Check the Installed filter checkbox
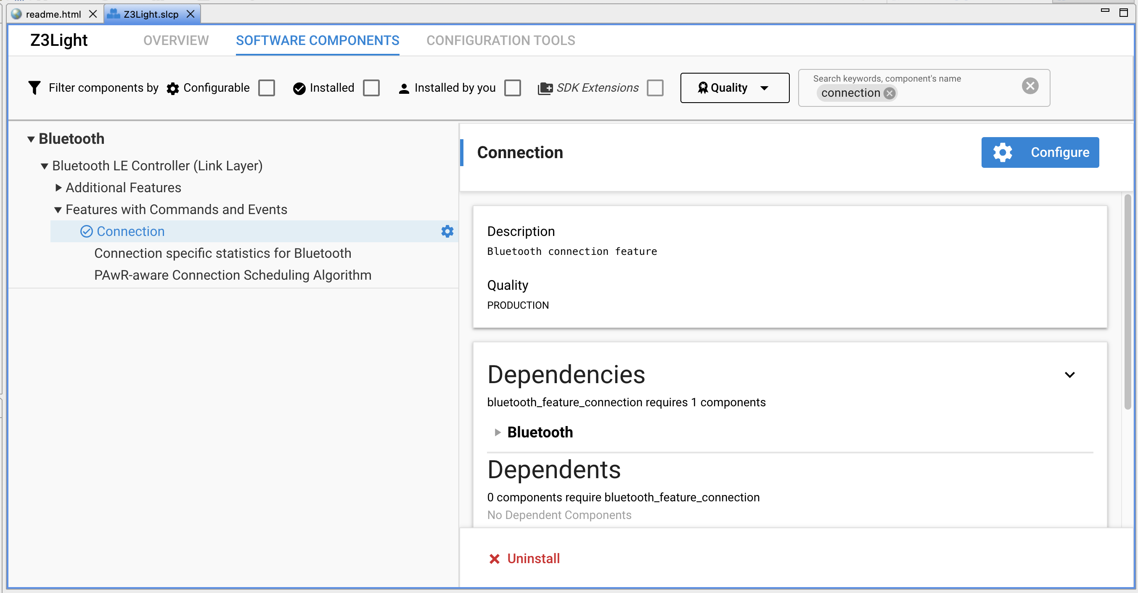Image resolution: width=1138 pixels, height=593 pixels. click(x=371, y=88)
